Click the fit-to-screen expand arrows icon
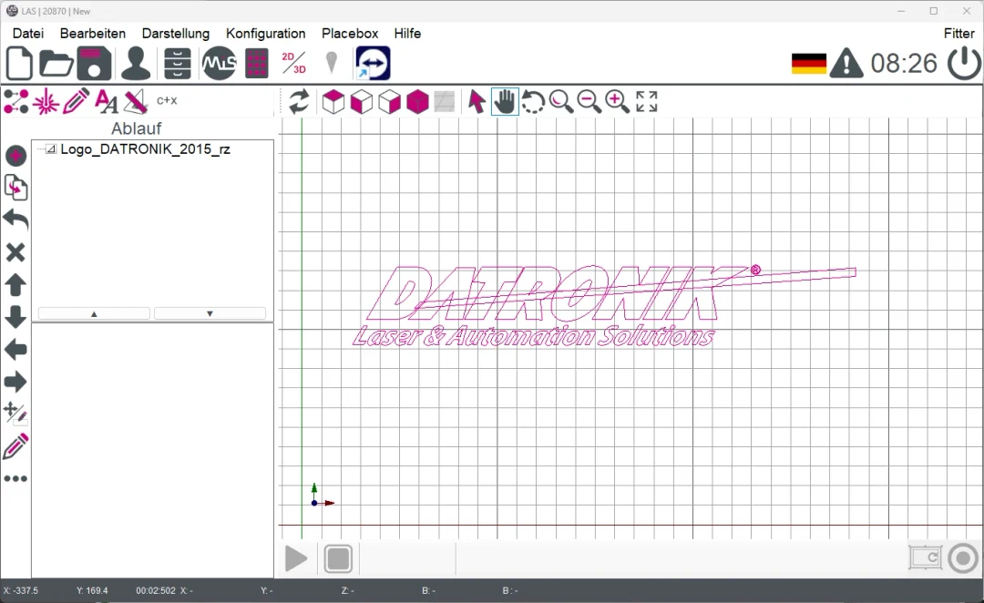The width and height of the screenshot is (984, 603). pos(647,101)
